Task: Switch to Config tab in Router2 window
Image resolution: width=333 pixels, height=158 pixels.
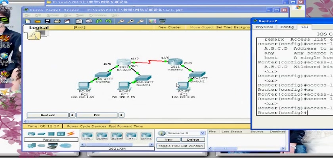Action: [x=287, y=27]
